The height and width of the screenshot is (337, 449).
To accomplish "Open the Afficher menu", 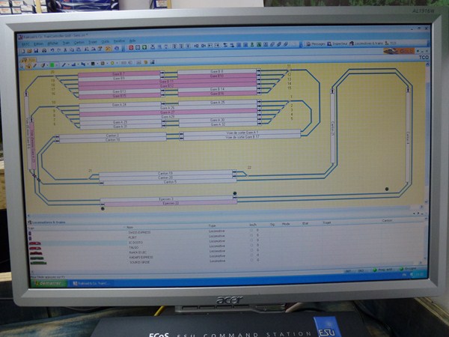I will point(52,43).
